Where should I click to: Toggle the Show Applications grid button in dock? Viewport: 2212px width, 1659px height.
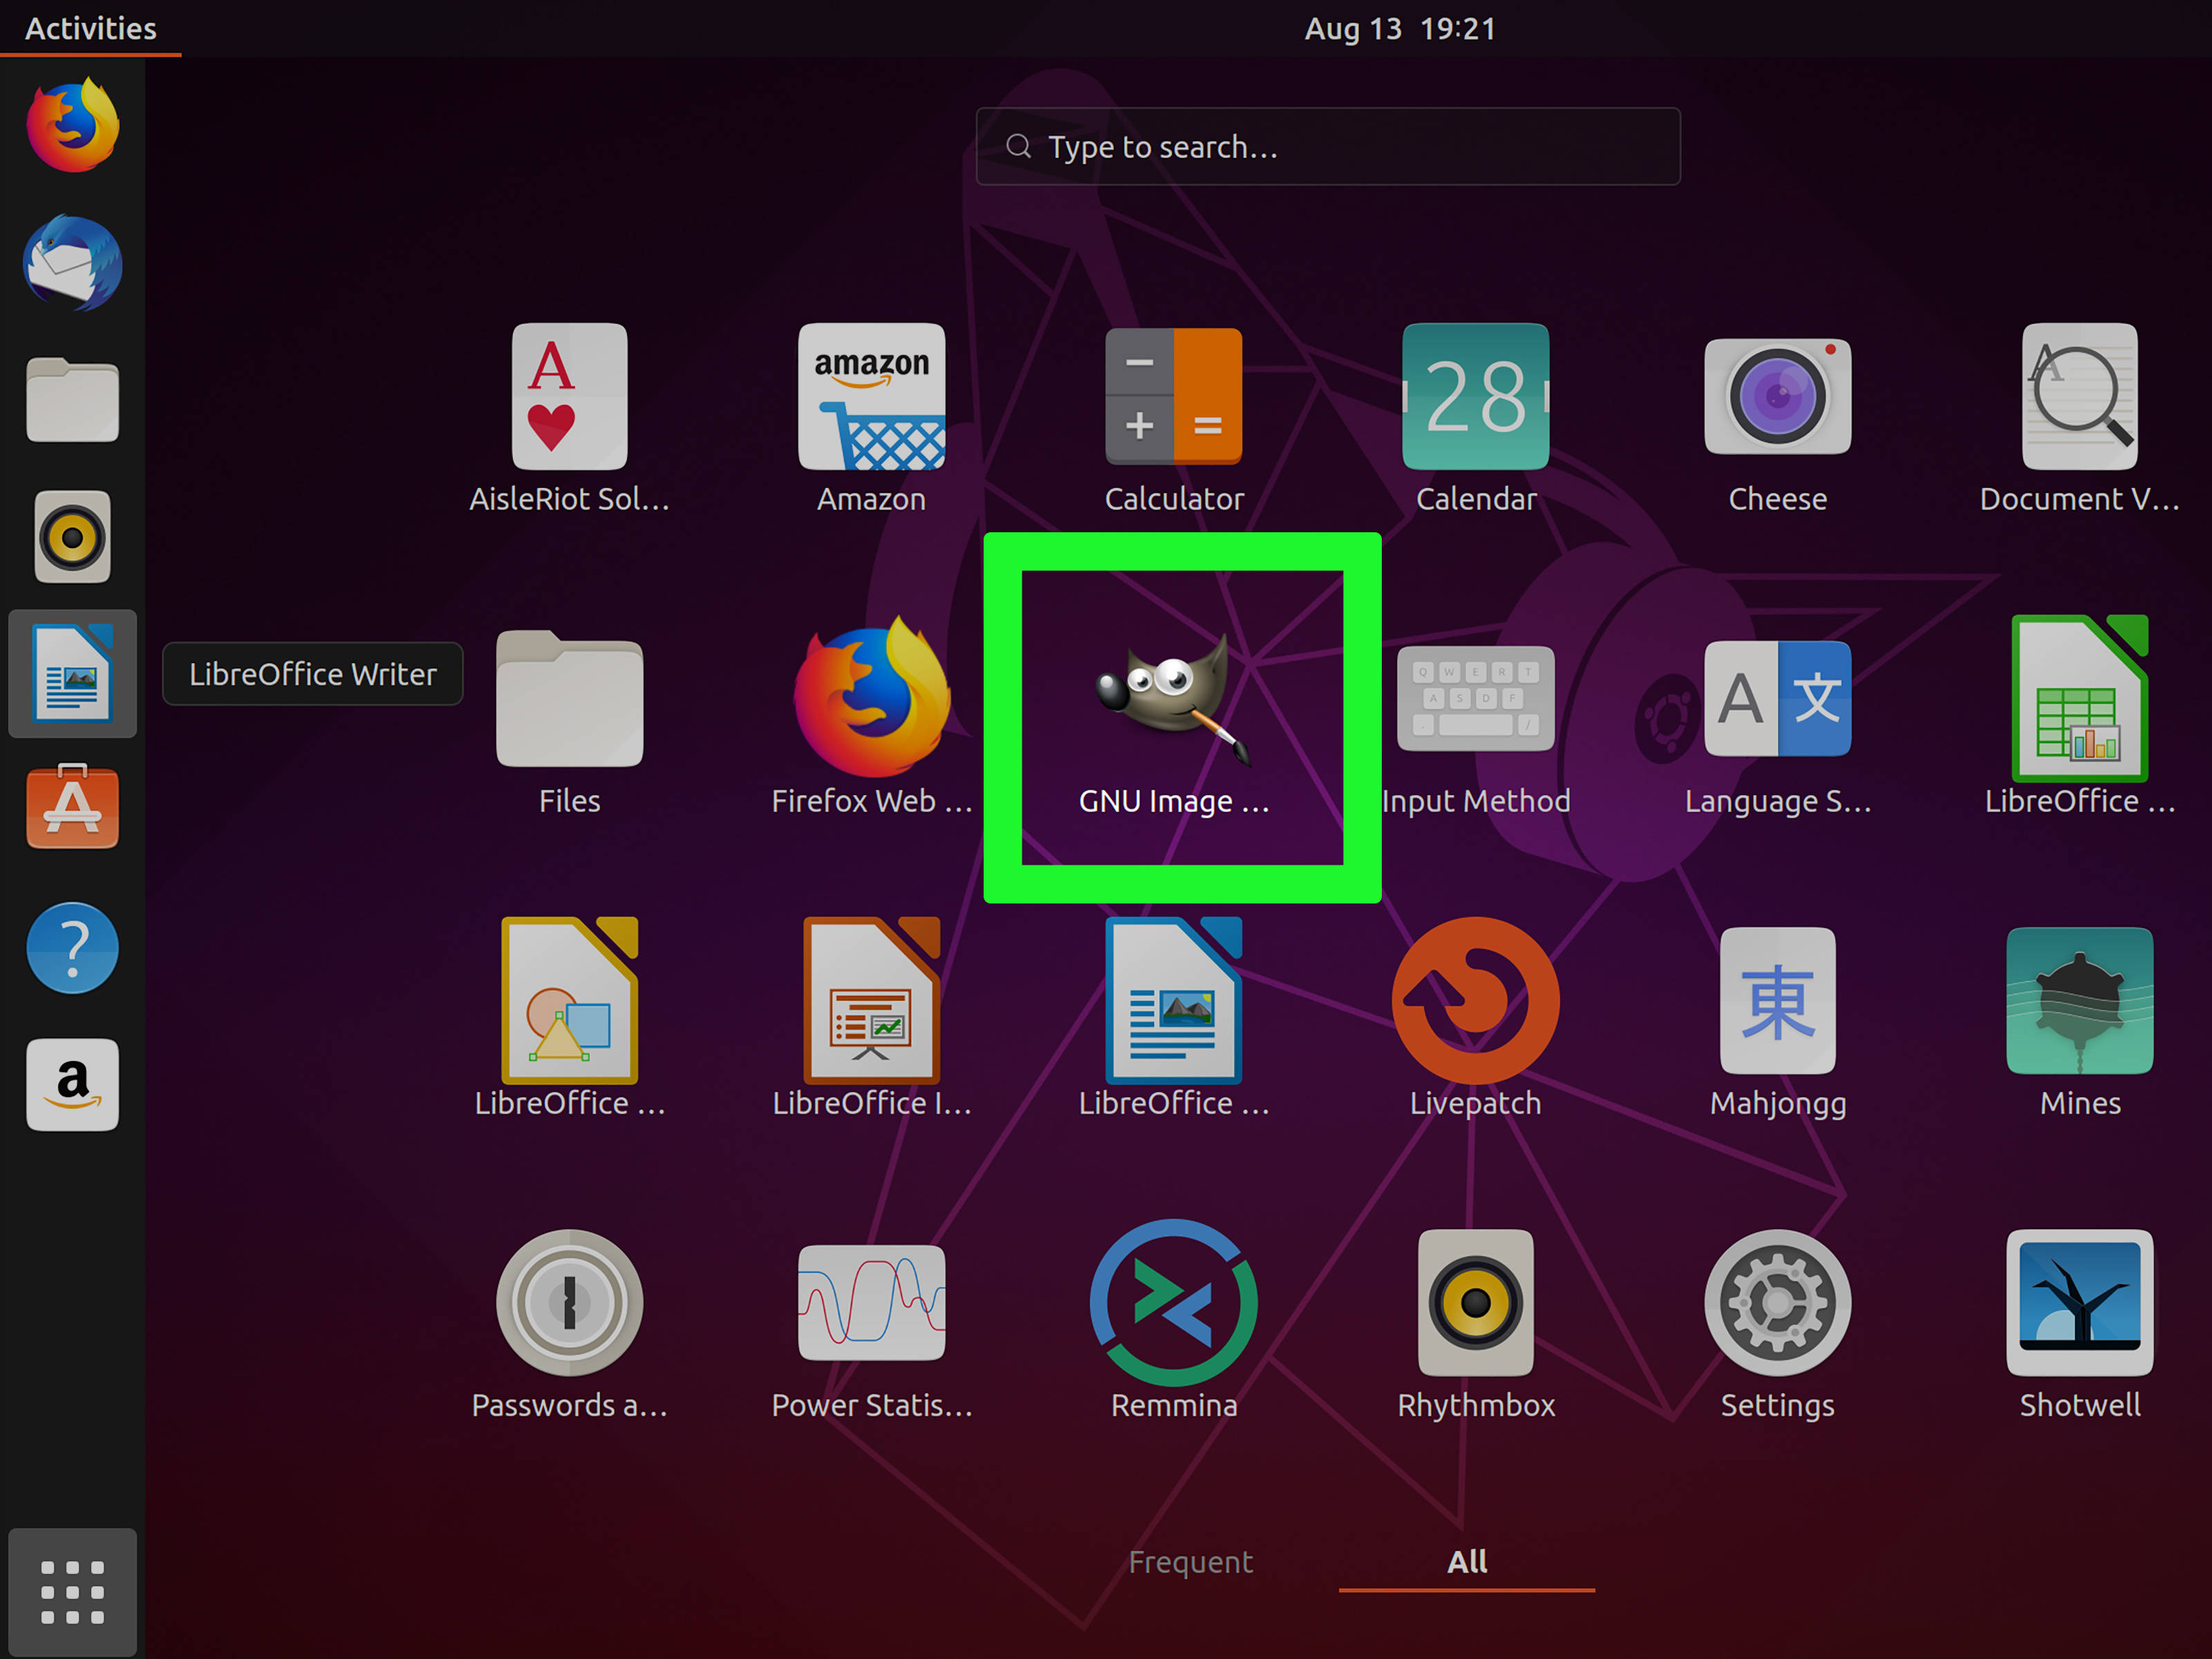(x=72, y=1591)
